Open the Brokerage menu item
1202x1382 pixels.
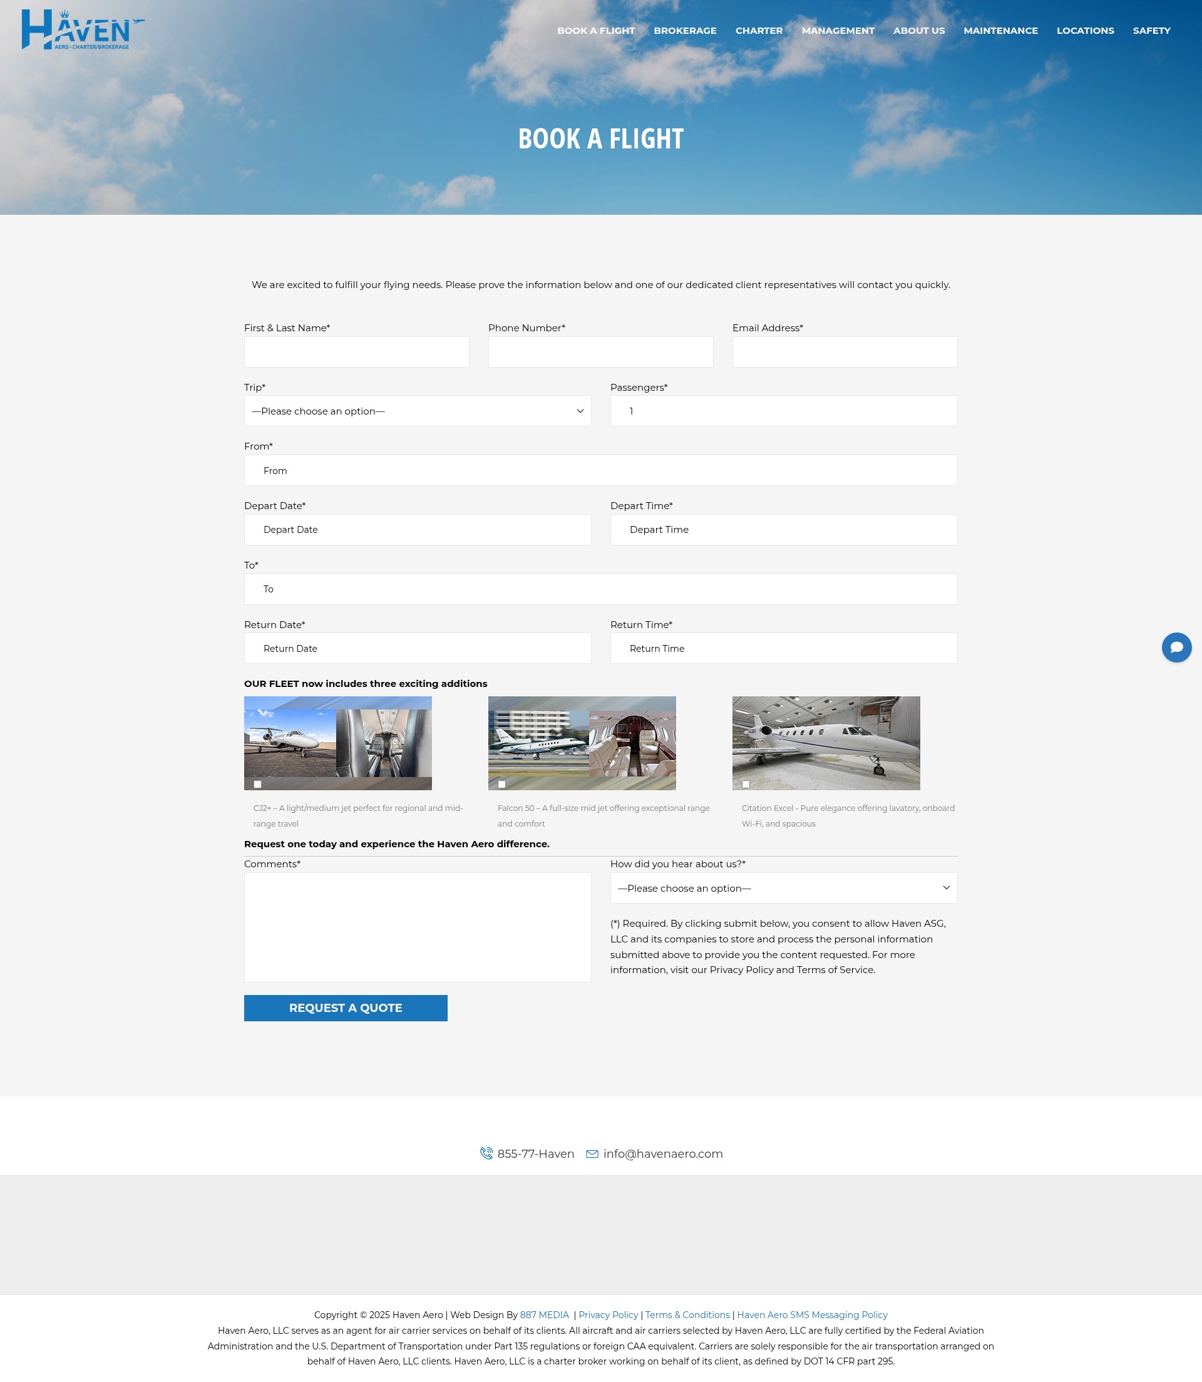click(x=685, y=30)
